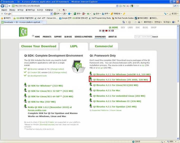Viewport: 180px width, 143px height.
Task: Refresh the page using the green arrows icon
Action: pyautogui.click(x=124, y=6)
